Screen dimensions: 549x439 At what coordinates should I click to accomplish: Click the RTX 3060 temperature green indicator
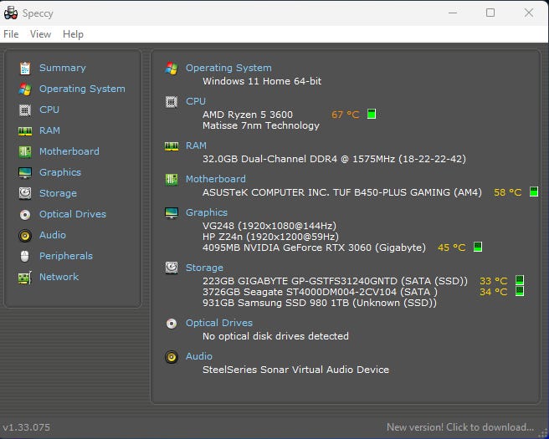point(478,247)
